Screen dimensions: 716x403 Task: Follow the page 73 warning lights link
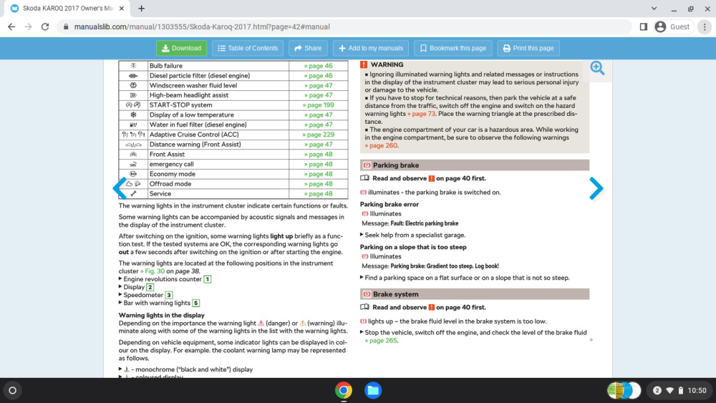[421, 114]
